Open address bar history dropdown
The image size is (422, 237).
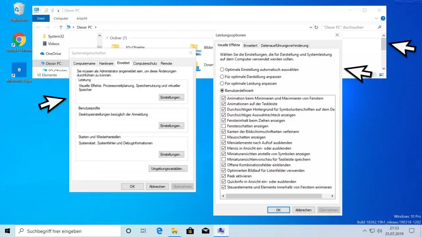coord(311,27)
